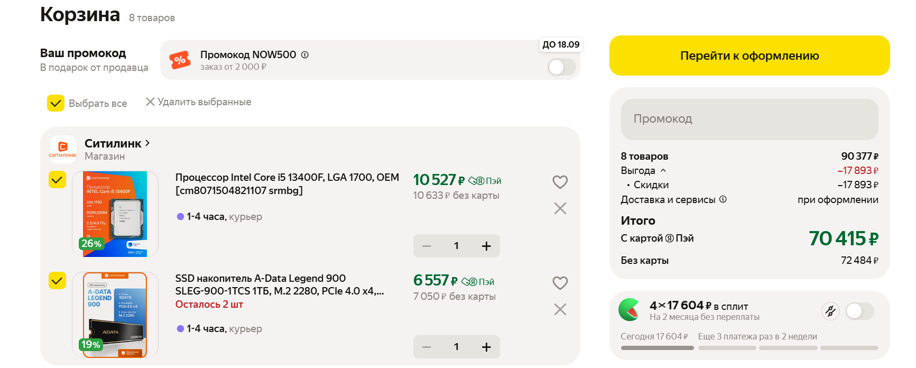Click the Citilink store logo
Screen dimensions: 916x368
point(63,149)
